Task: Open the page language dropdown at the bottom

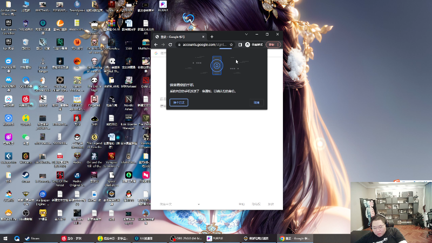Action: (x=180, y=204)
